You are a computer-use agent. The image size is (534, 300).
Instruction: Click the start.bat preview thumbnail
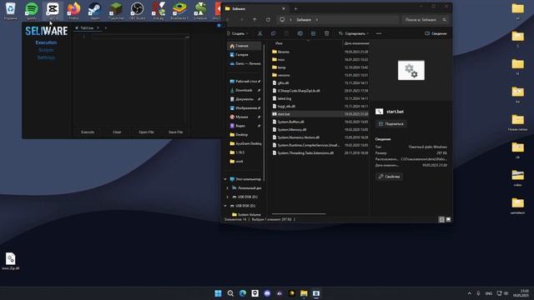point(411,70)
